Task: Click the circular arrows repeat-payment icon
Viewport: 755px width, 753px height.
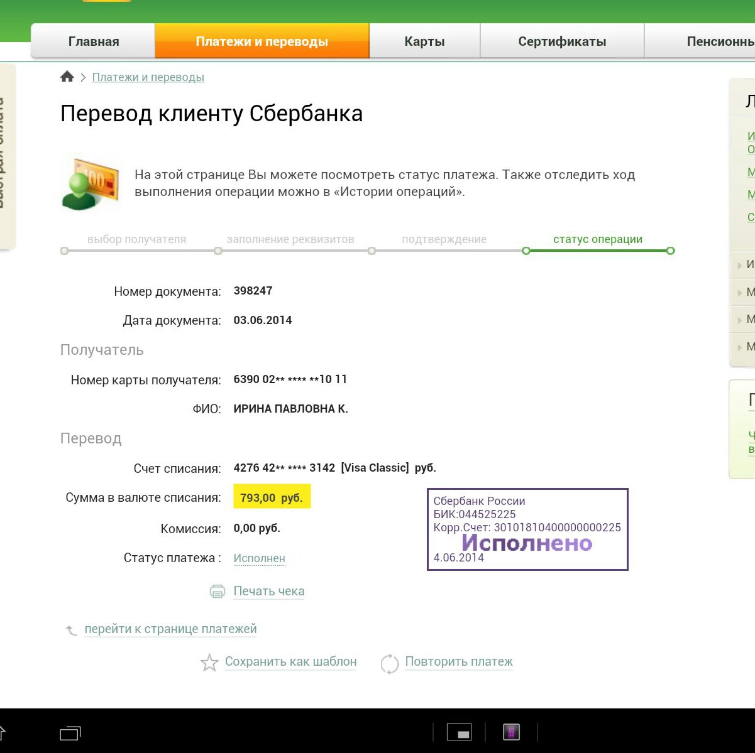Action: [389, 663]
